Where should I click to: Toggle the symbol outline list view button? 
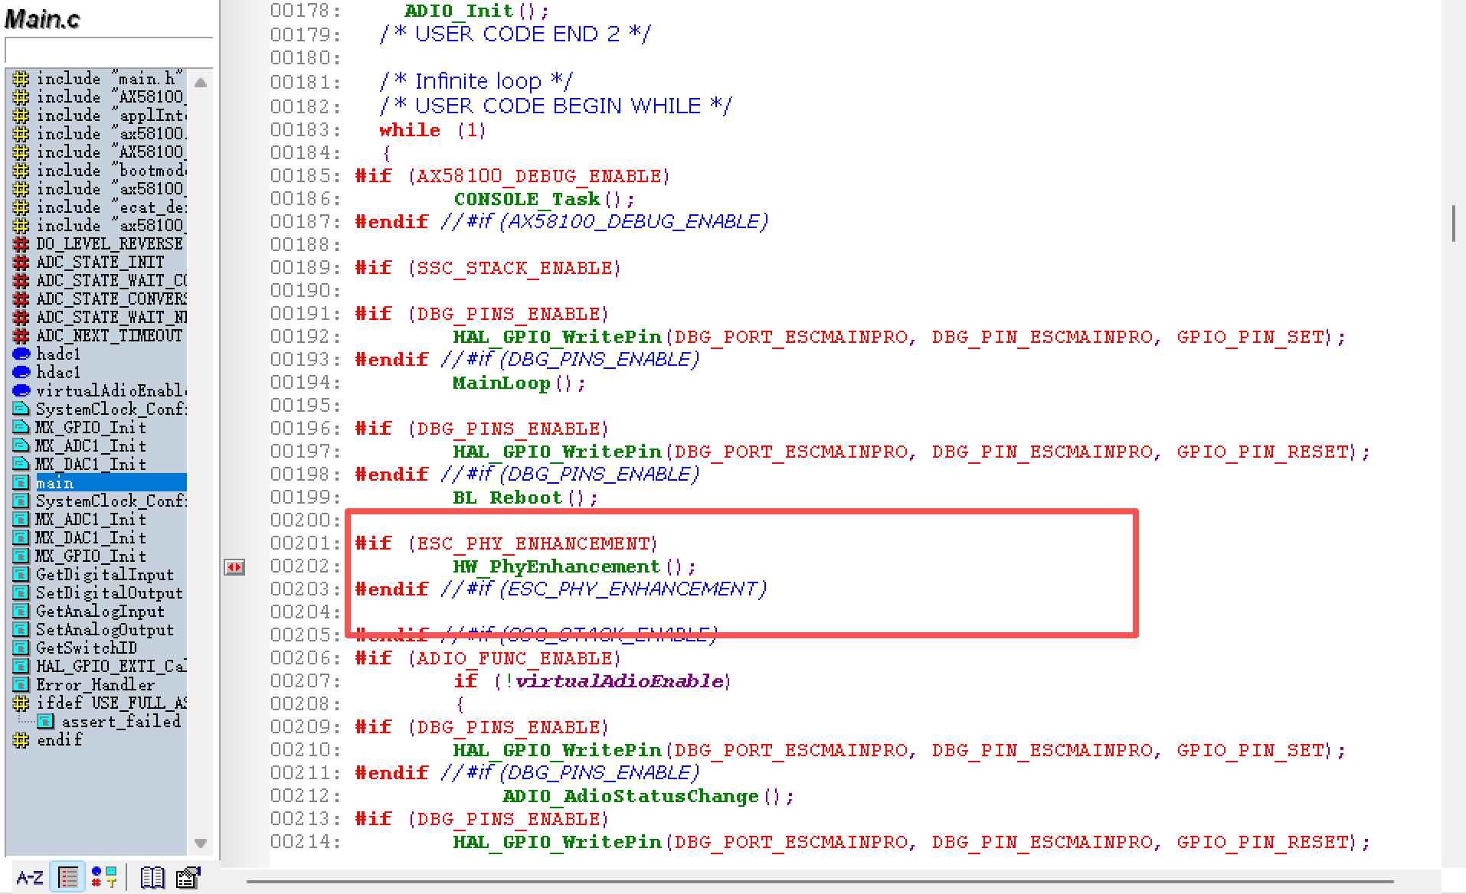tap(67, 877)
